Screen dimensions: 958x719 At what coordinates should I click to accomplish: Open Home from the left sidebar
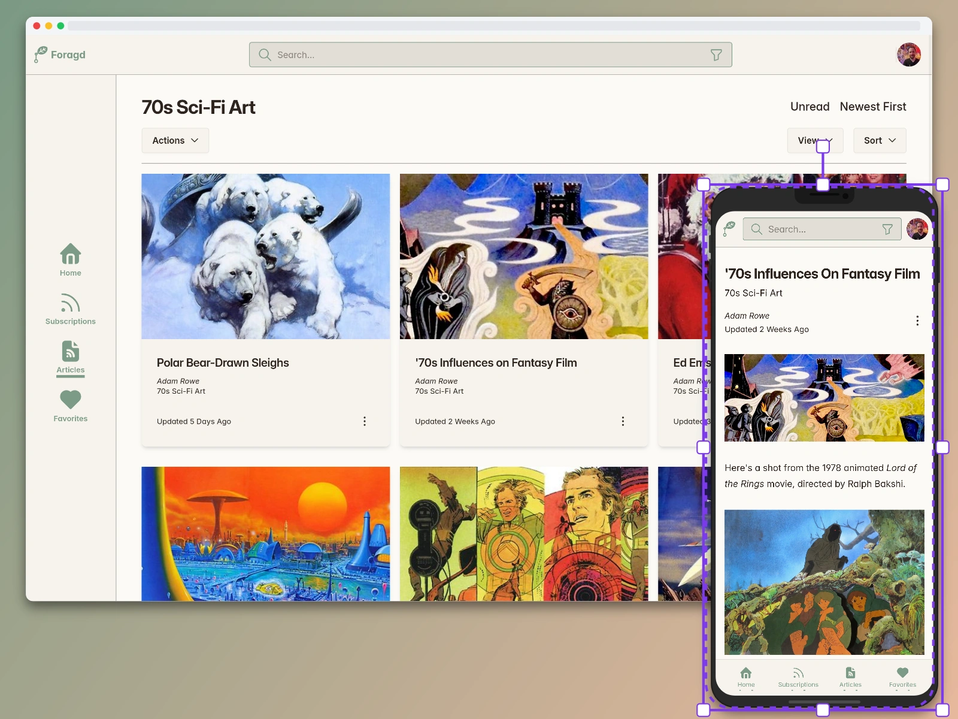70,259
